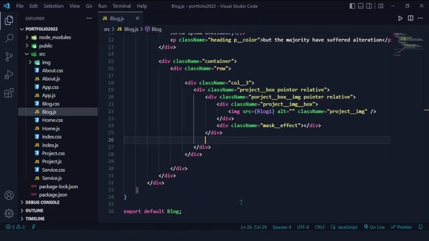Screen dimensions: 429x241
Task: Open the Explorer view in activity bar
Action: pyautogui.click(x=9, y=20)
